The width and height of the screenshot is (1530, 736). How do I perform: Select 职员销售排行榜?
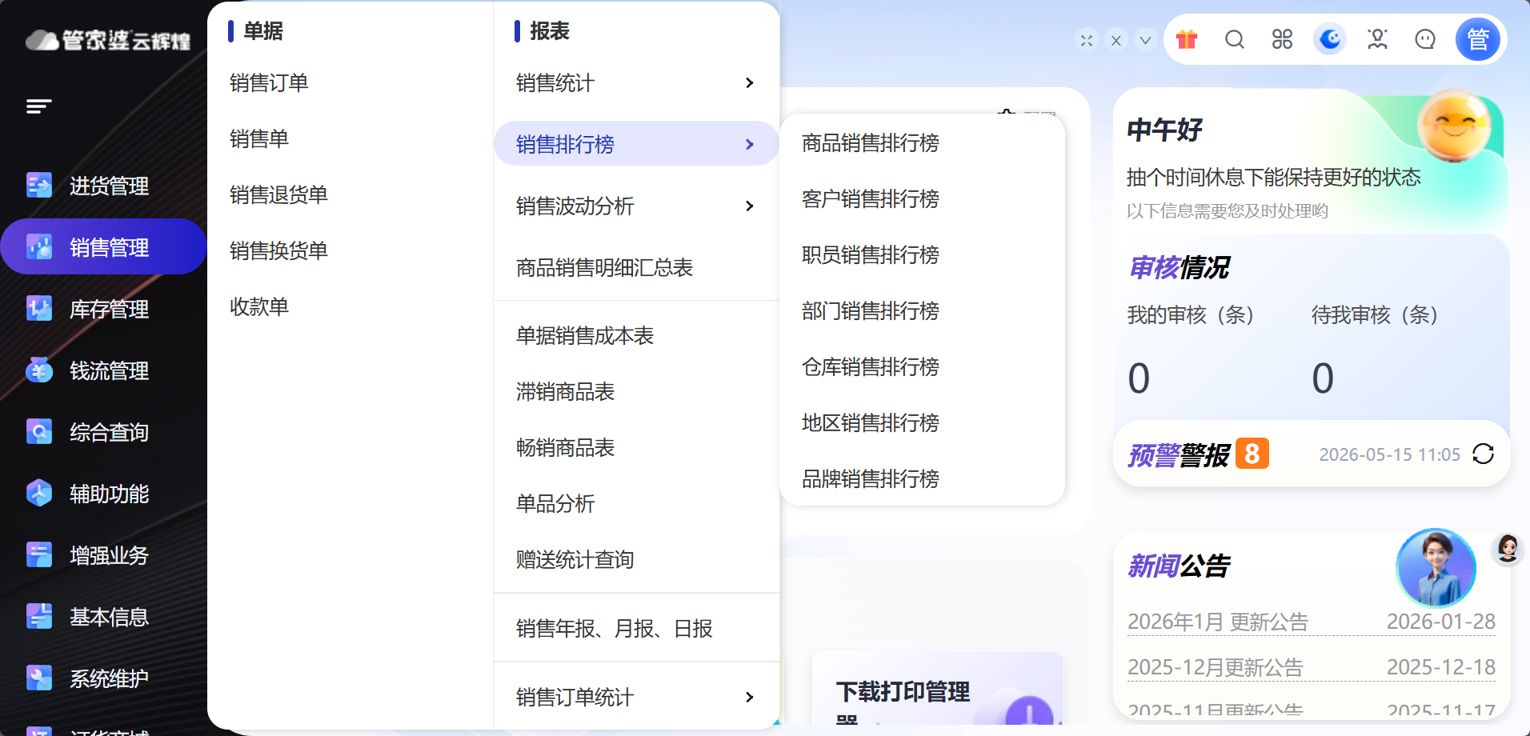871,255
